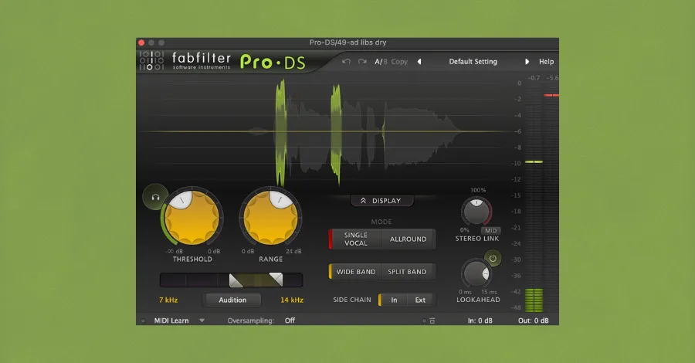Click the headphones audition threshold icon
Image resolution: width=695 pixels, height=363 pixels.
point(155,197)
